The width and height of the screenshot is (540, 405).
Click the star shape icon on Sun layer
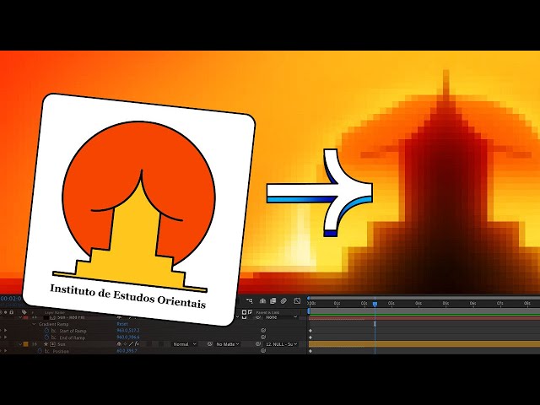tap(46, 344)
